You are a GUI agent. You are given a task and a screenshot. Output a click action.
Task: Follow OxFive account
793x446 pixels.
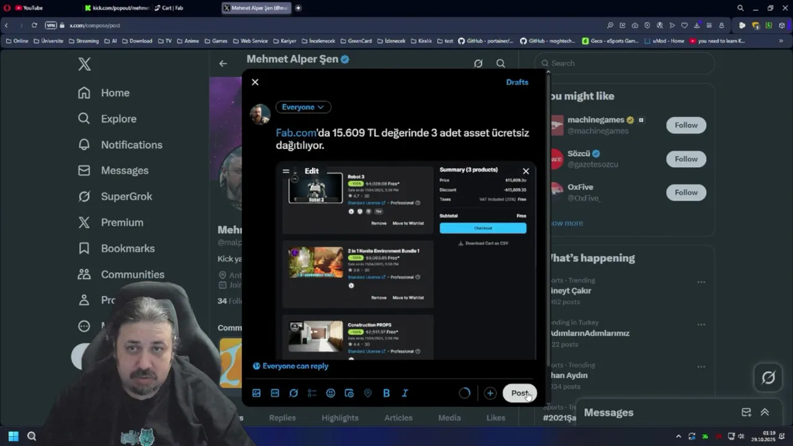tap(686, 193)
